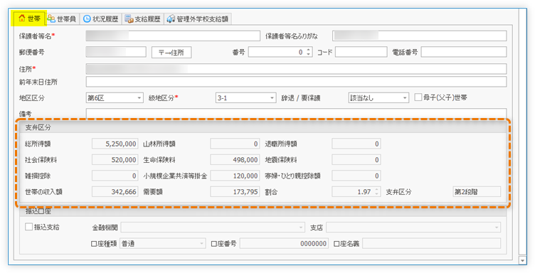This screenshot has height=273, width=535.
Task: Click the house icon on 世帯 tab
Action: pos(22,18)
